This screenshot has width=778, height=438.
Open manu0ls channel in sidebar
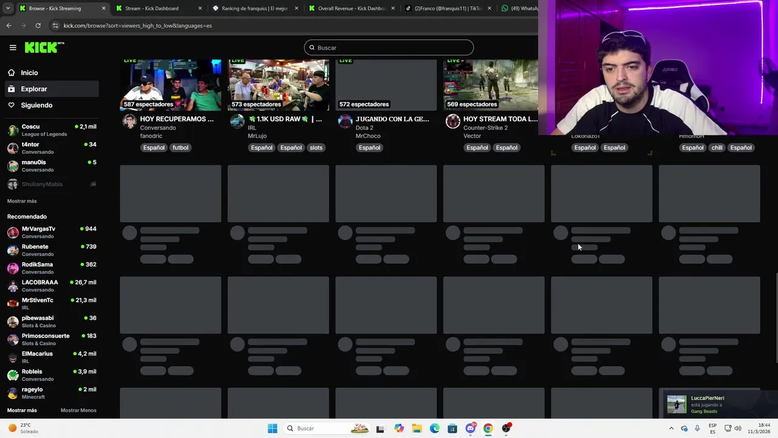pos(52,165)
